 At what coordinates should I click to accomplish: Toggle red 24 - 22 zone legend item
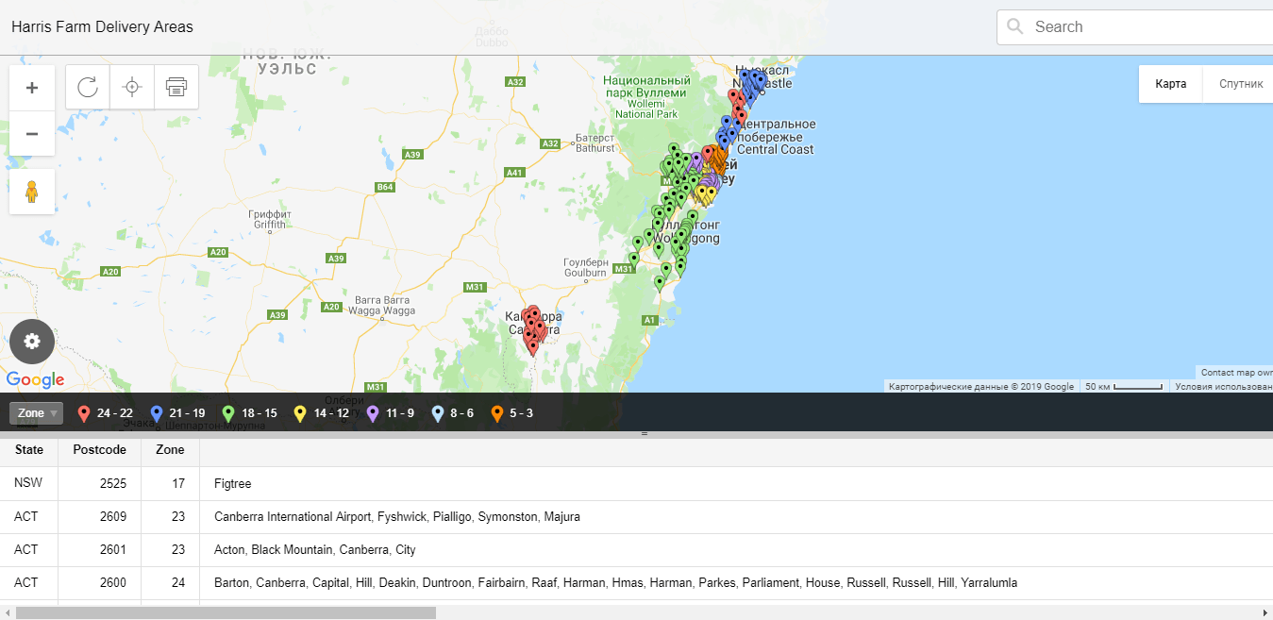pyautogui.click(x=105, y=413)
